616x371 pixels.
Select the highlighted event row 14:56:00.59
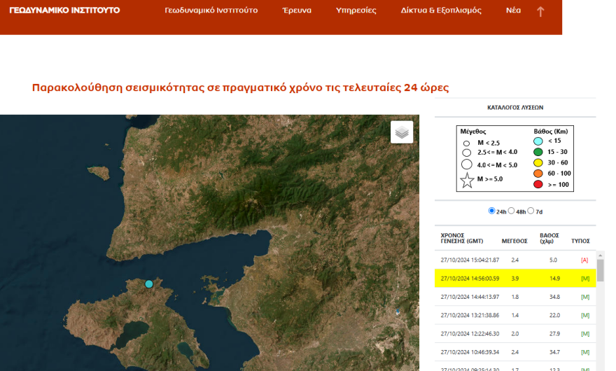point(515,279)
